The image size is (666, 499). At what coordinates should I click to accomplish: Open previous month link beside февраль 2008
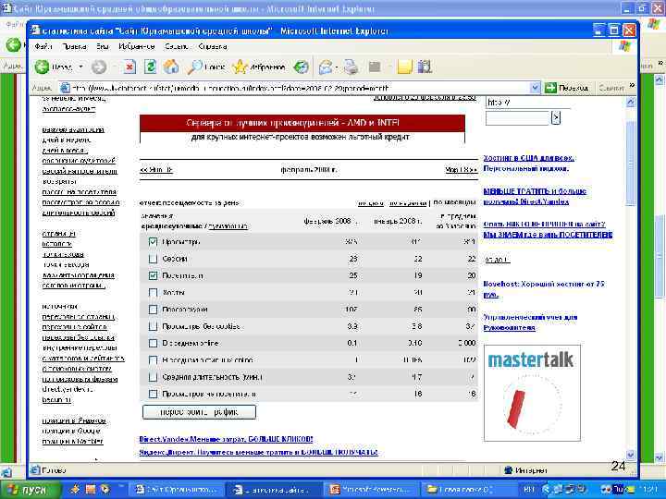point(156,170)
